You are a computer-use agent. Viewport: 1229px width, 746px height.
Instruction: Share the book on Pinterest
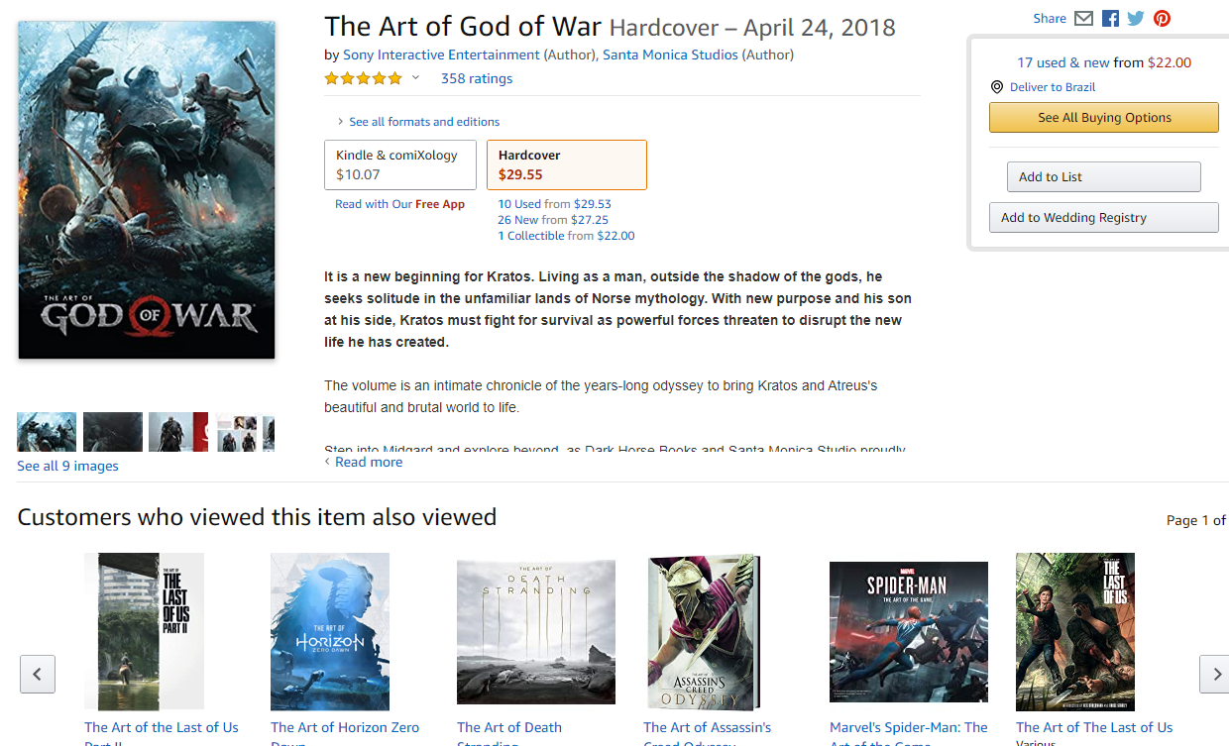click(x=1162, y=19)
